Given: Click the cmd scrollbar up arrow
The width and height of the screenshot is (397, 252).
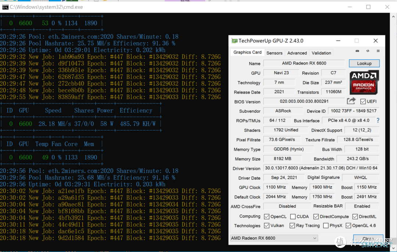Looking at the screenshot, I should [393, 17].
